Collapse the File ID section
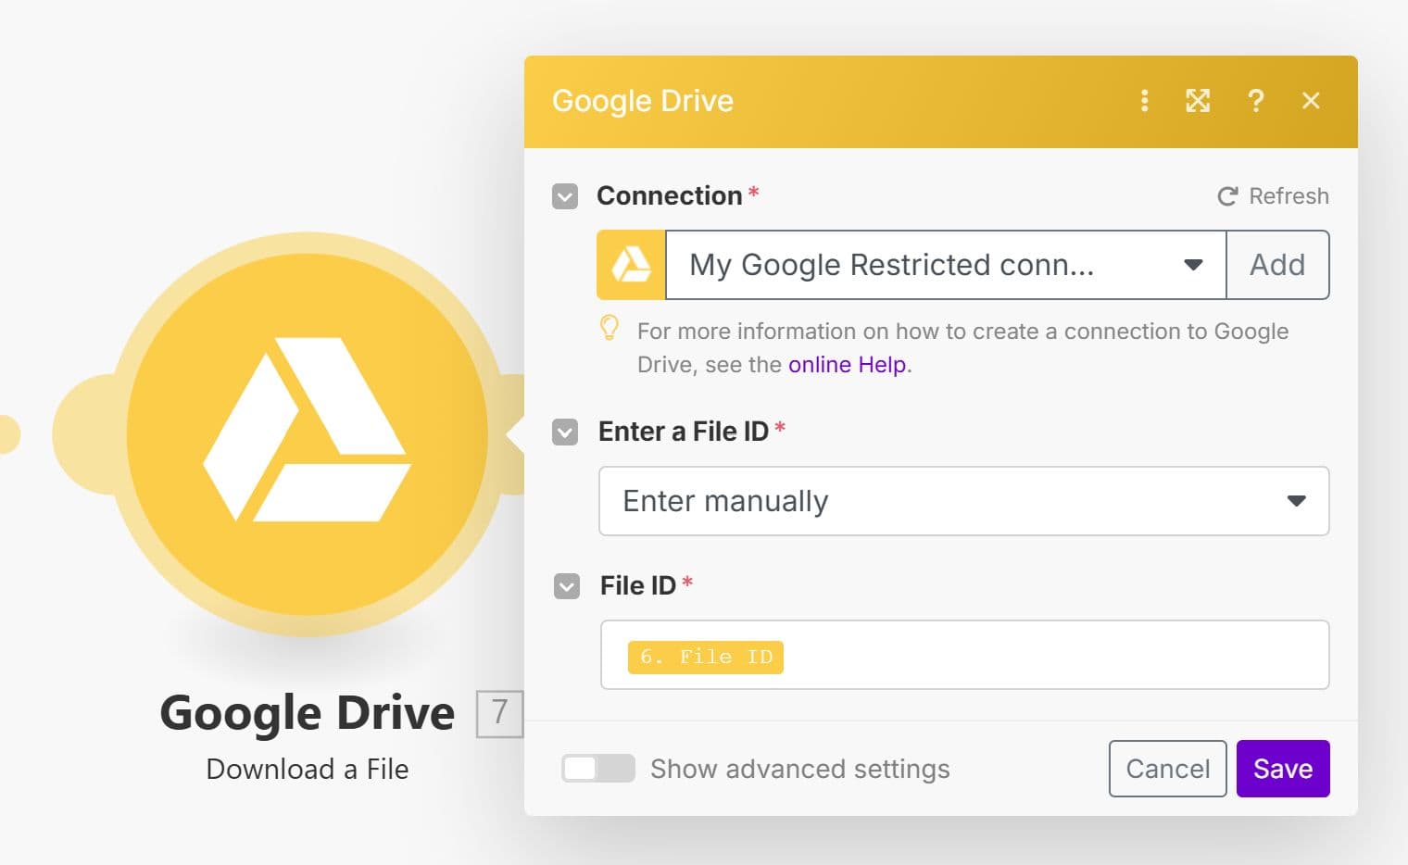 (565, 586)
